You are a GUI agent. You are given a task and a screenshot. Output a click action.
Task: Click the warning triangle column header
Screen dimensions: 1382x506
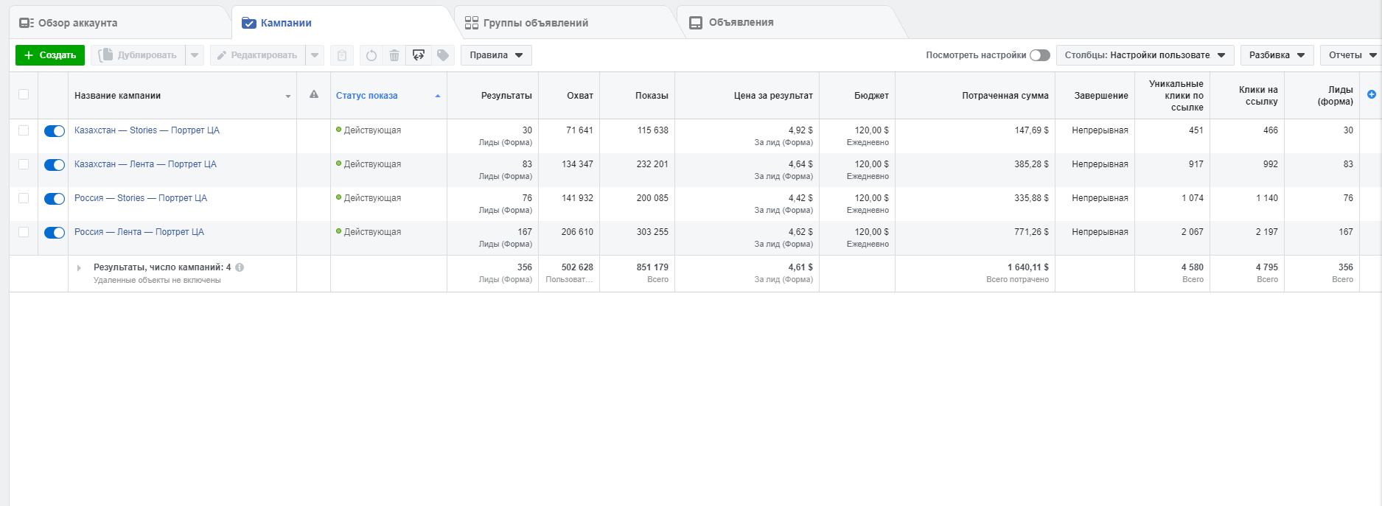(314, 95)
